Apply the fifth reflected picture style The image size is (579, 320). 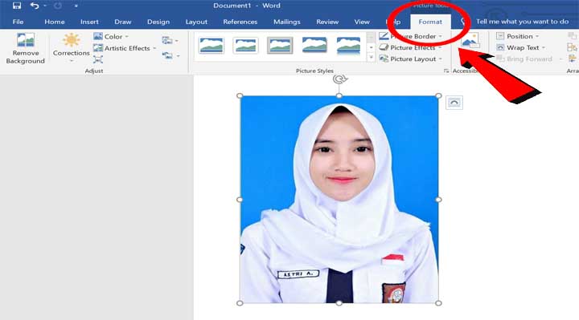[348, 46]
